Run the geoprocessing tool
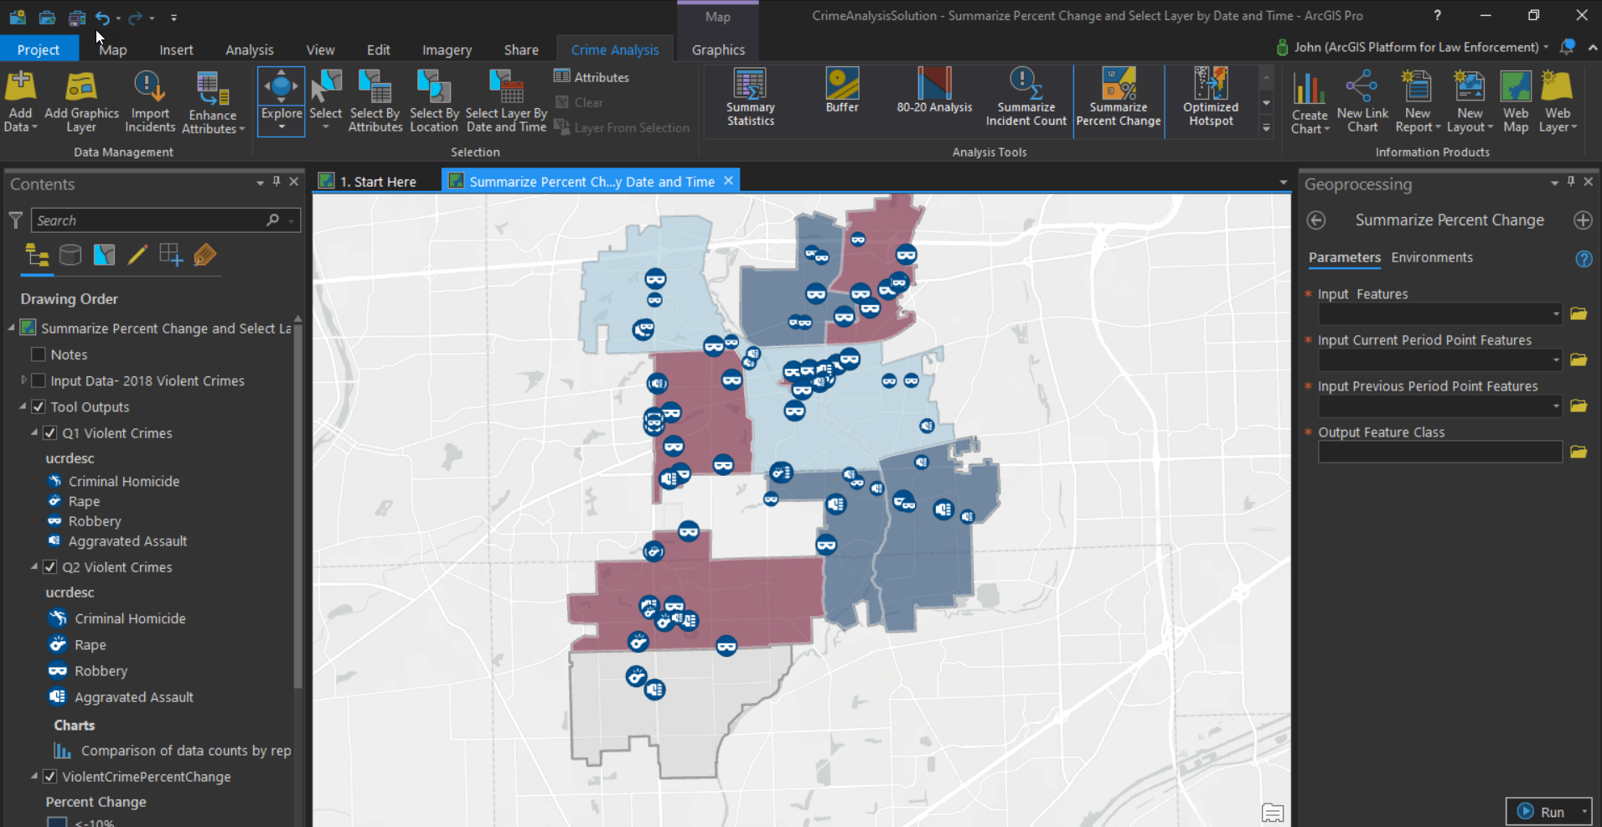The height and width of the screenshot is (827, 1602). (1542, 812)
